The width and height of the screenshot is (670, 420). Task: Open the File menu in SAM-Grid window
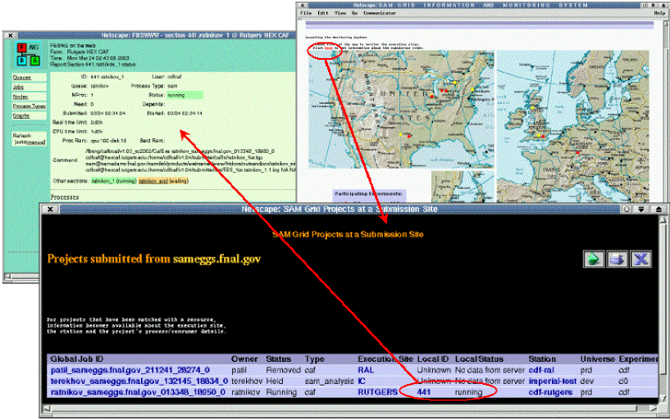(x=305, y=13)
